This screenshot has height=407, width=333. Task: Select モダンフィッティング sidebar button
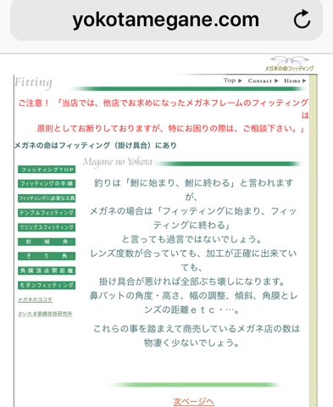47,285
